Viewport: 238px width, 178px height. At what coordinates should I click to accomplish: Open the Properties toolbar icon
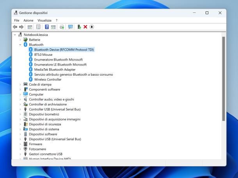pos(38,27)
